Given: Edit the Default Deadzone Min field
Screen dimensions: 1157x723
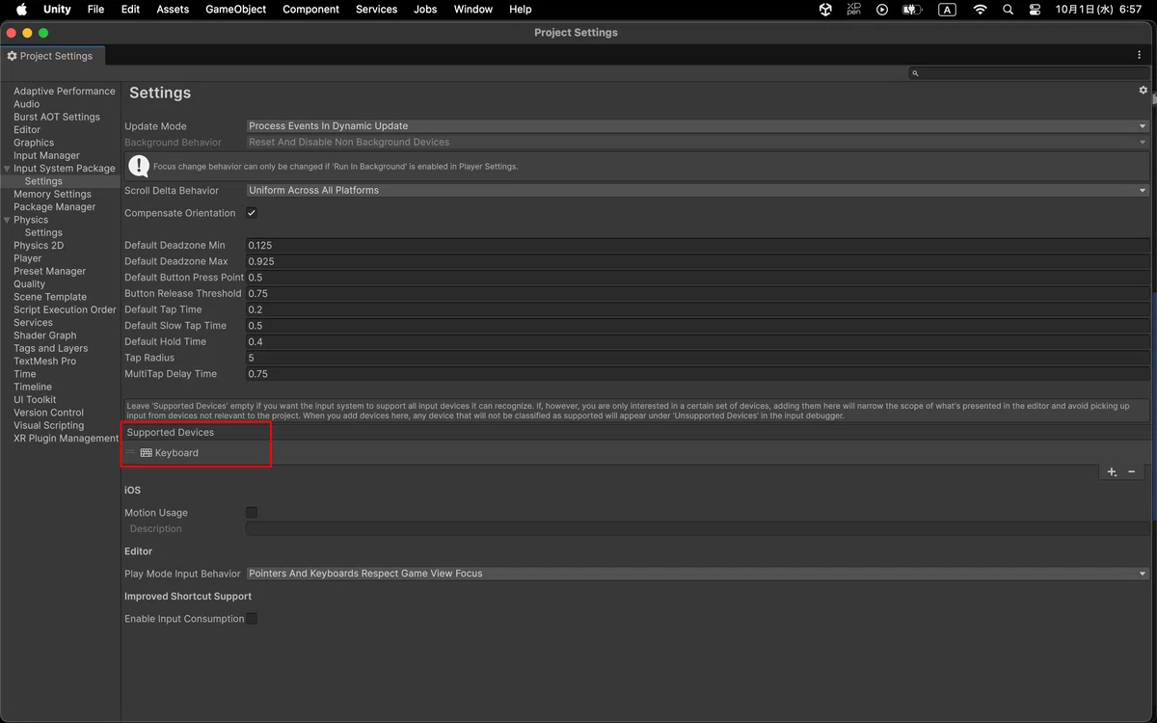Looking at the screenshot, I should click(698, 246).
